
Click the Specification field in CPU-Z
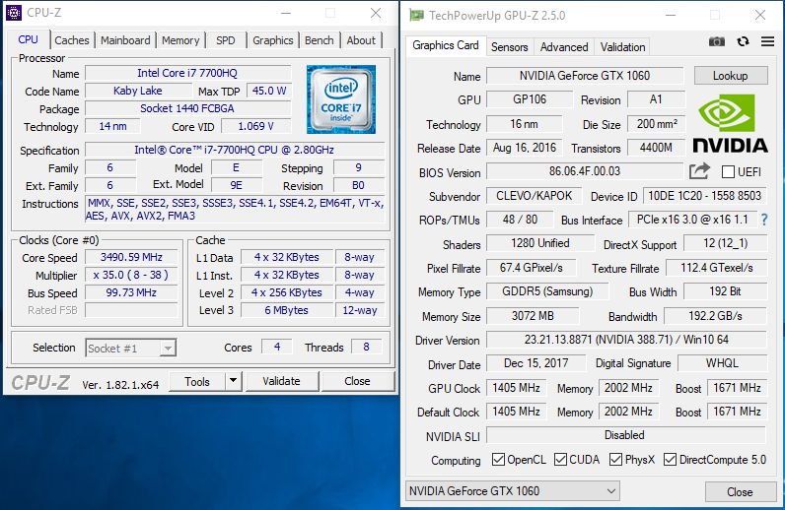click(x=235, y=150)
